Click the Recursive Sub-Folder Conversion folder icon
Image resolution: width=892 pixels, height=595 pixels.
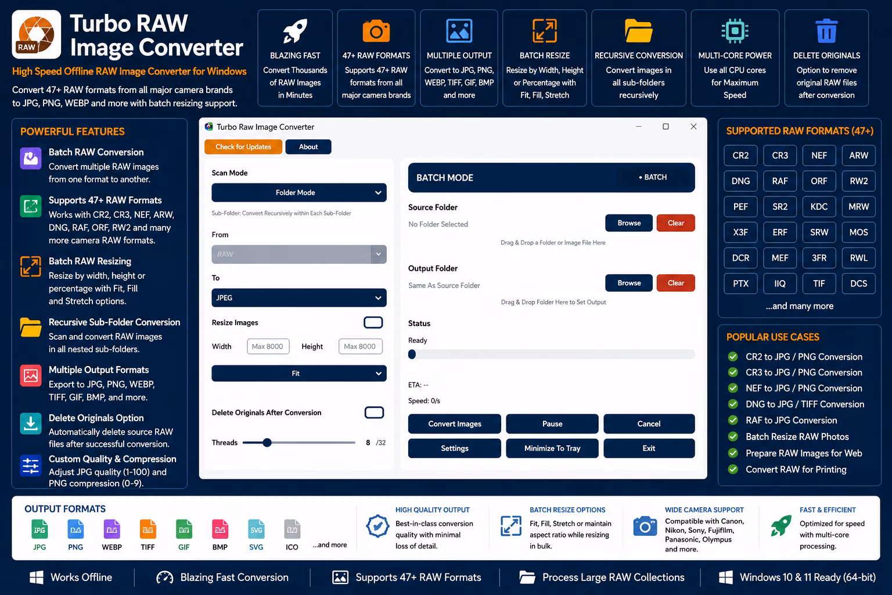(x=31, y=327)
